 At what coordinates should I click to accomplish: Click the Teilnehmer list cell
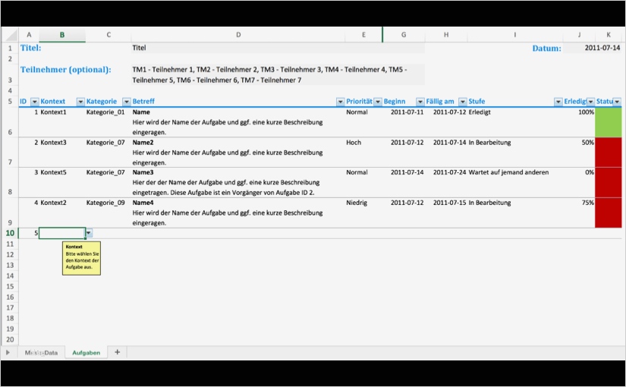click(x=278, y=74)
